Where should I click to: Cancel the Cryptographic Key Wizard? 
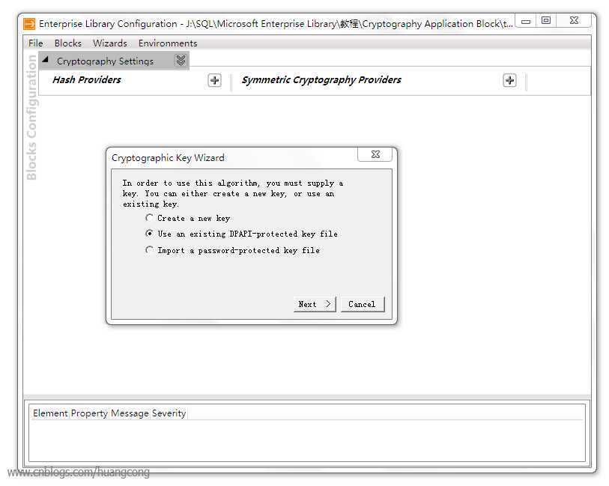(363, 304)
